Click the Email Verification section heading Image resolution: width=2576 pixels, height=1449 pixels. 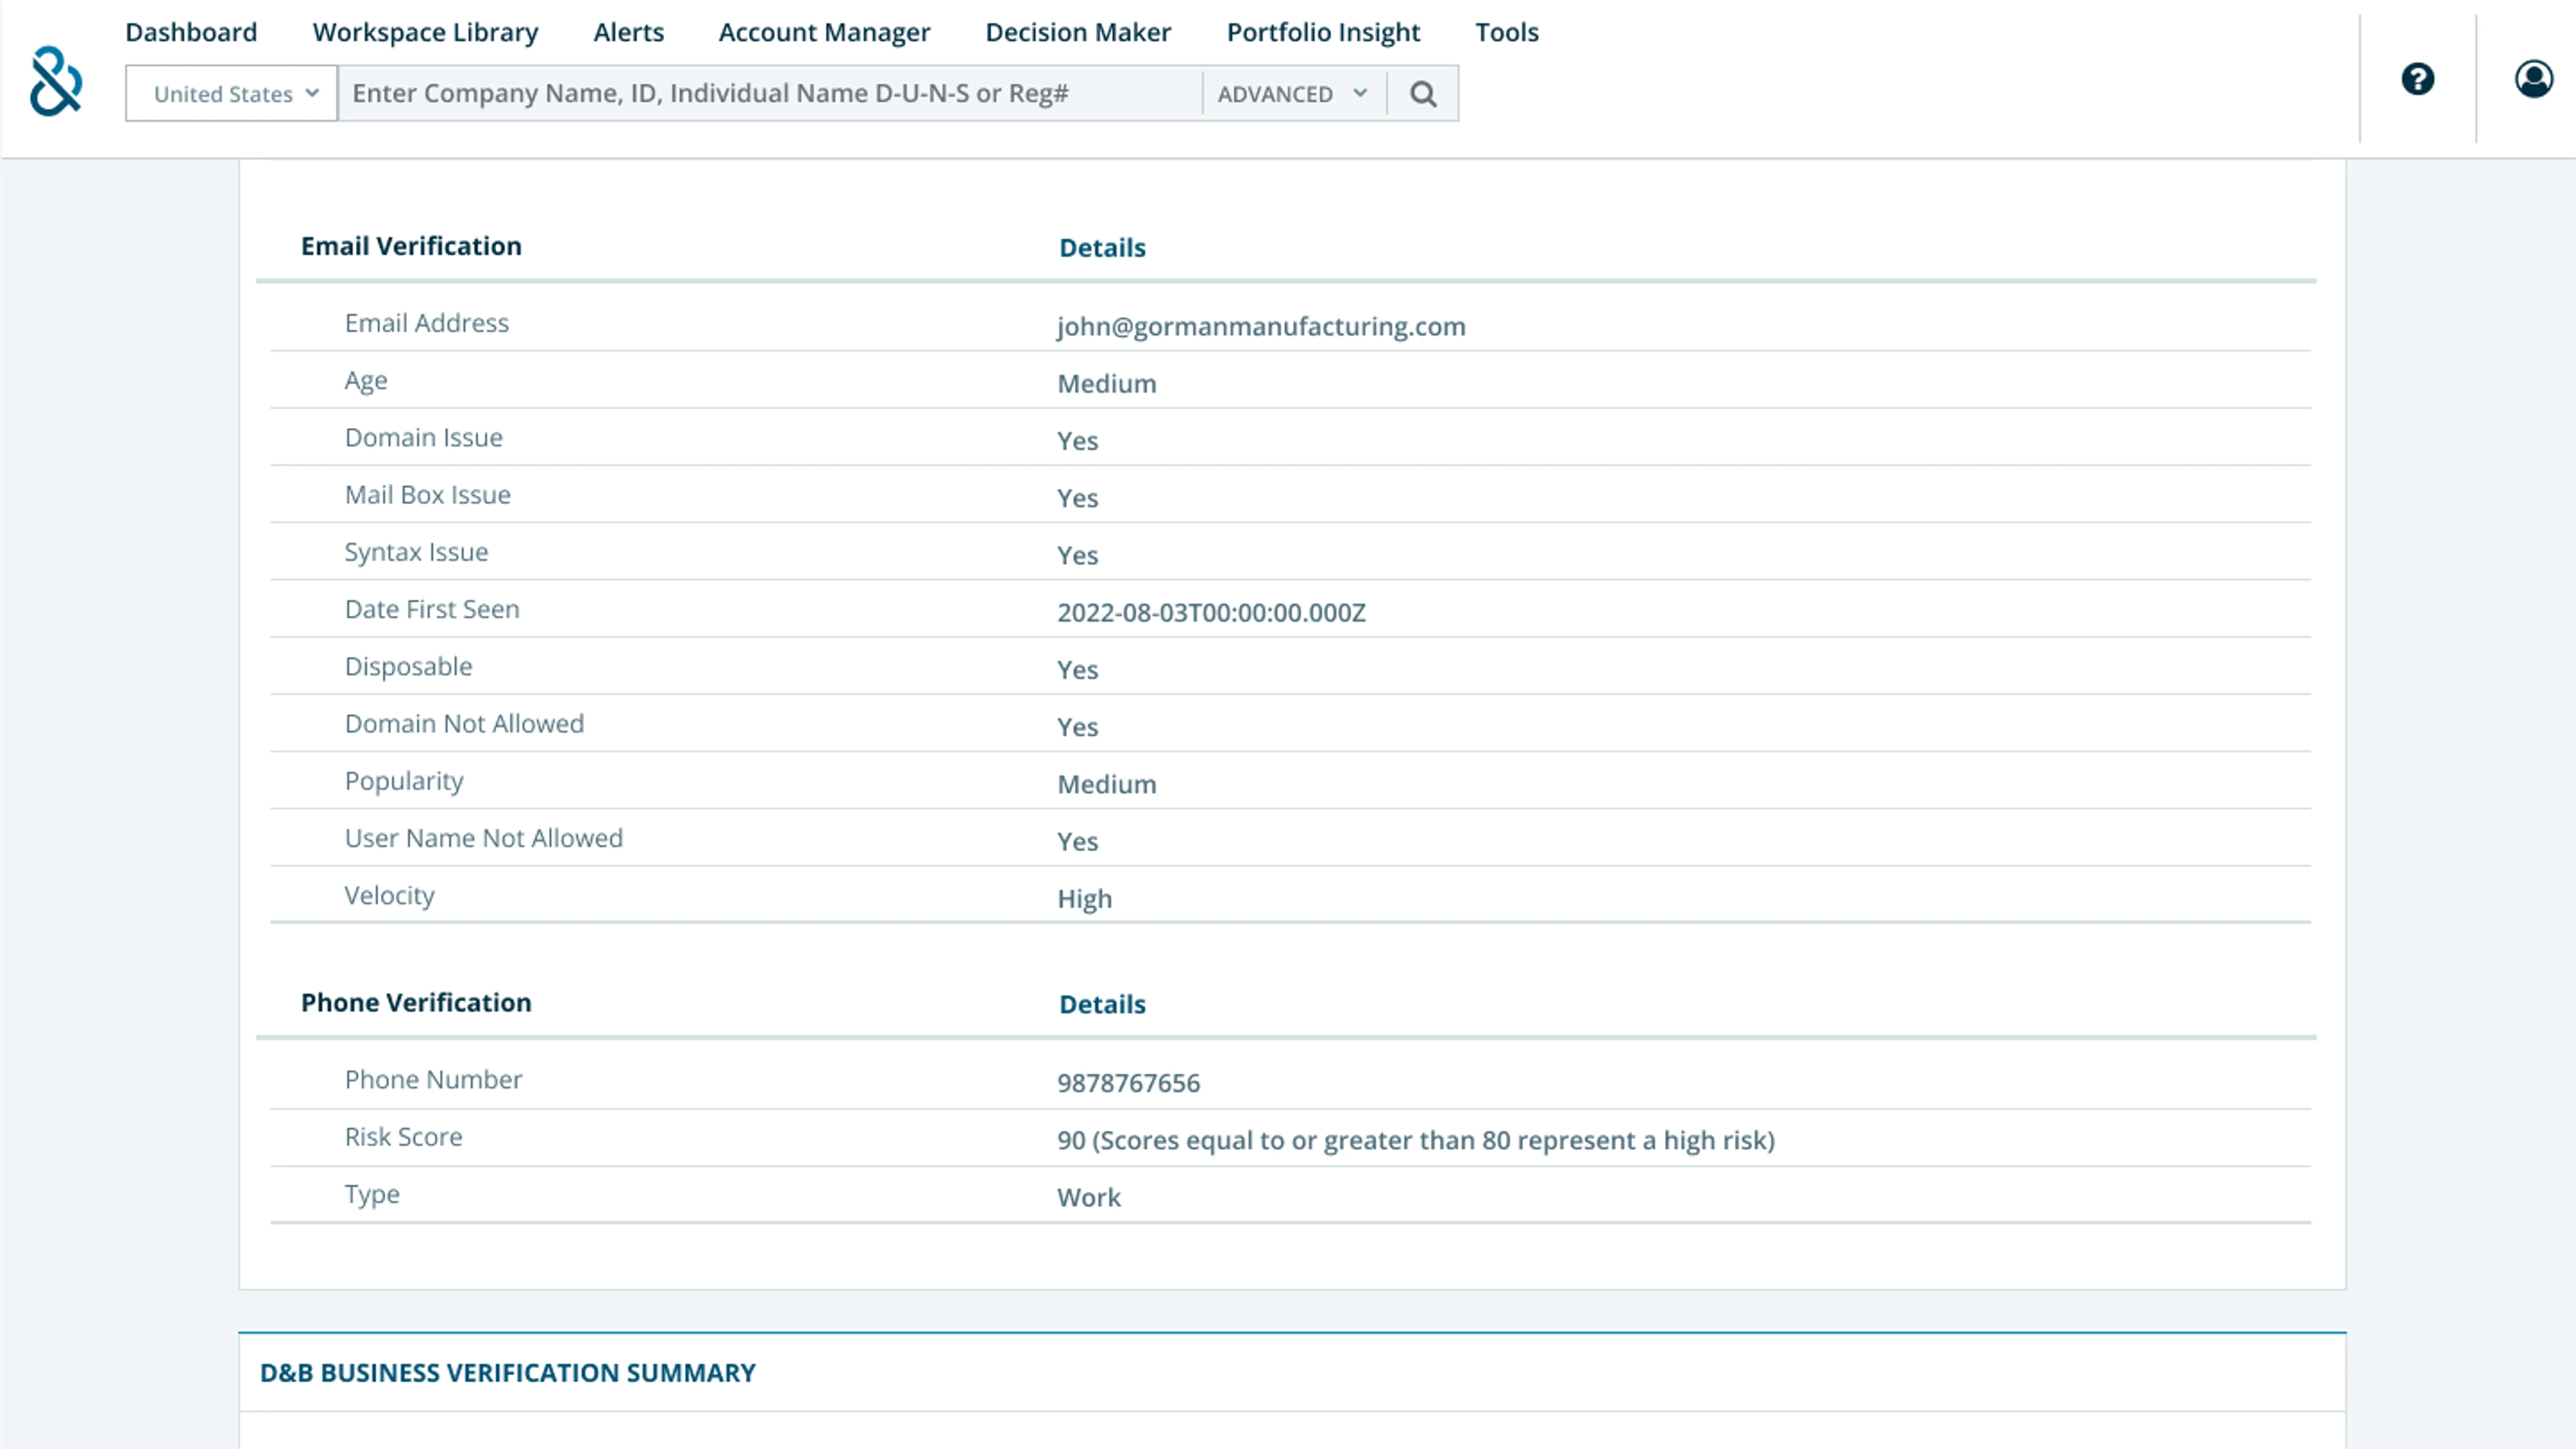411,246
